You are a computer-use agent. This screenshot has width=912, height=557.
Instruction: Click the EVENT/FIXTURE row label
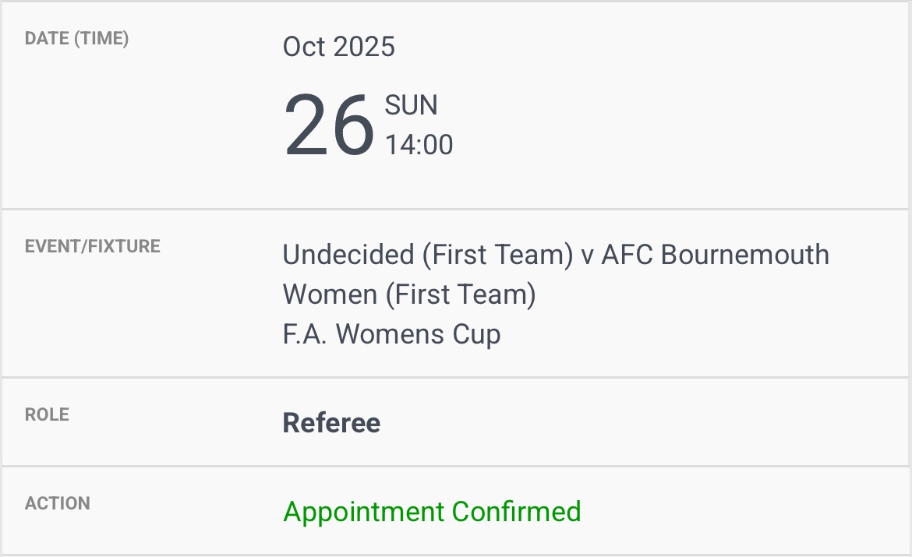(x=92, y=247)
